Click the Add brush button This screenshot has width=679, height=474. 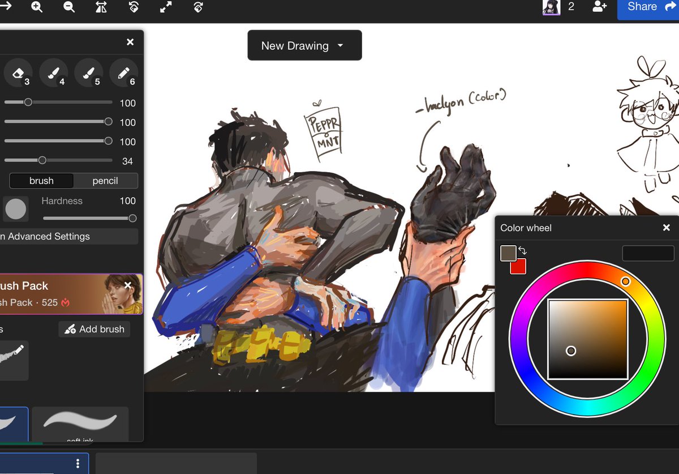[x=94, y=329]
